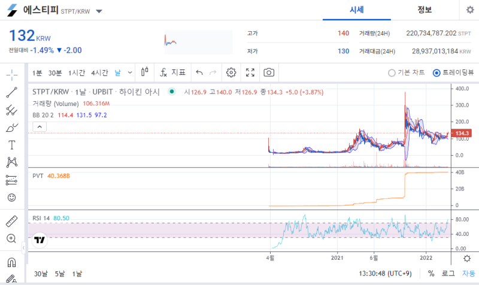
Task: Open the emoji icons tool
Action: tap(11, 198)
